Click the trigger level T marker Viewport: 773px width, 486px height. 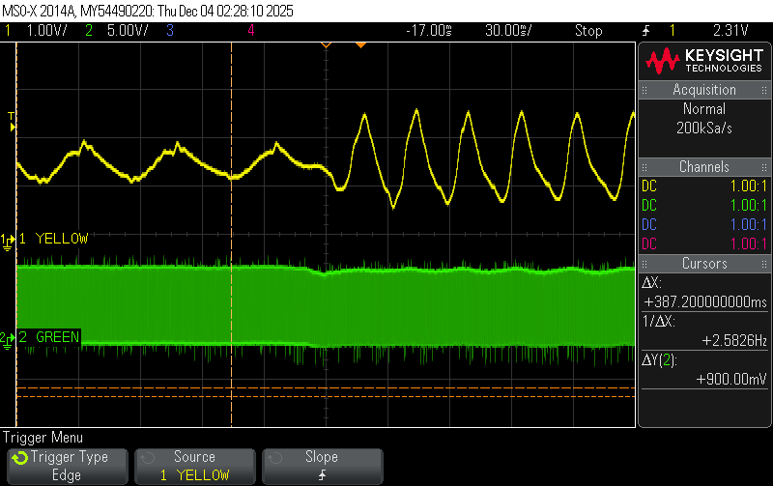coord(12,121)
